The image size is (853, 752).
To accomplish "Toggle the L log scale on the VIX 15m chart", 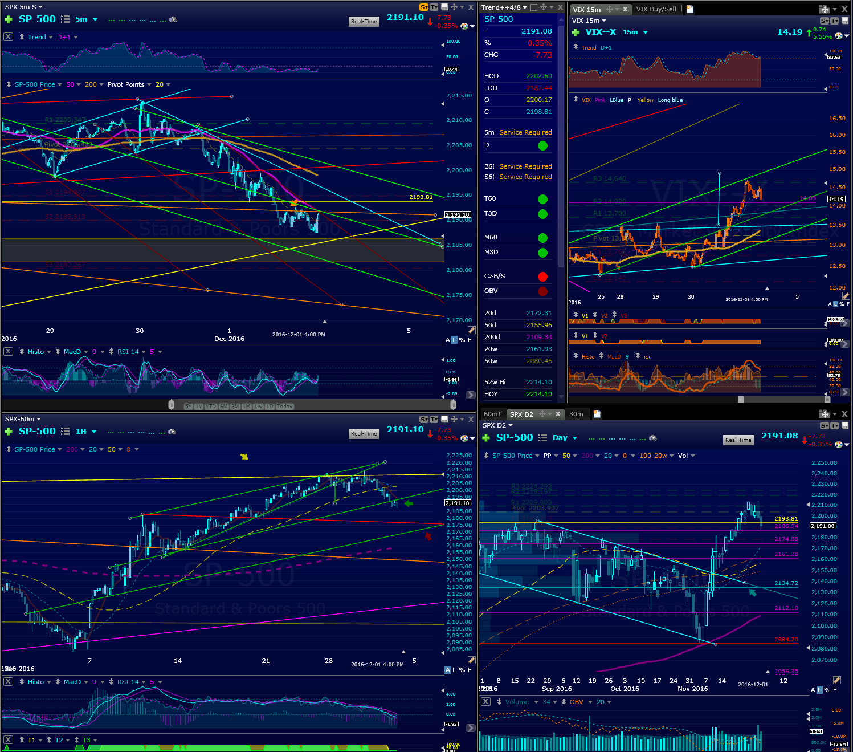I will [836, 304].
